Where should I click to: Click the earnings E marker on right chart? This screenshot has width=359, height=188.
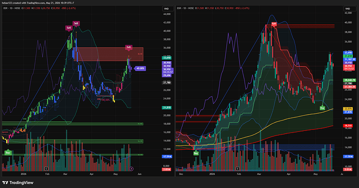point(238,169)
